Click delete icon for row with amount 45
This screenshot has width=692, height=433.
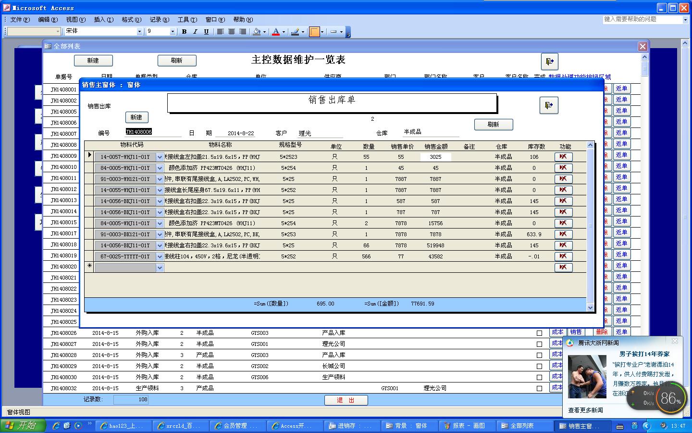click(563, 168)
